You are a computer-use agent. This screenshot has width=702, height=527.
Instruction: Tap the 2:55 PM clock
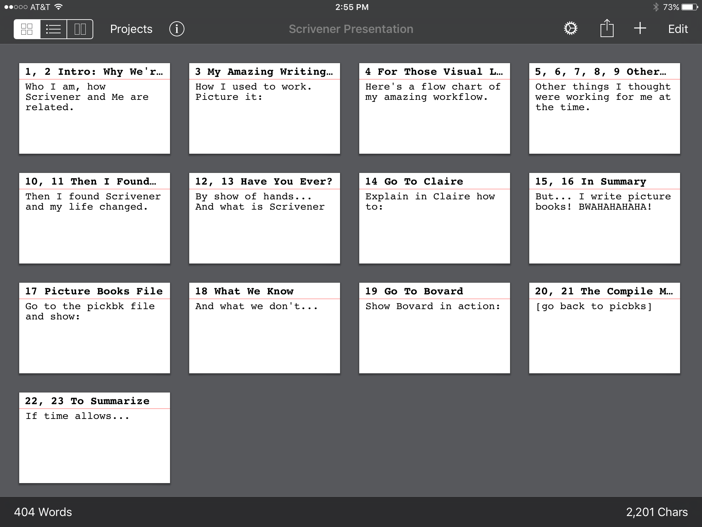tap(352, 7)
